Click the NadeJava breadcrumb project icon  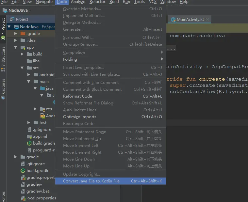coord(5,10)
